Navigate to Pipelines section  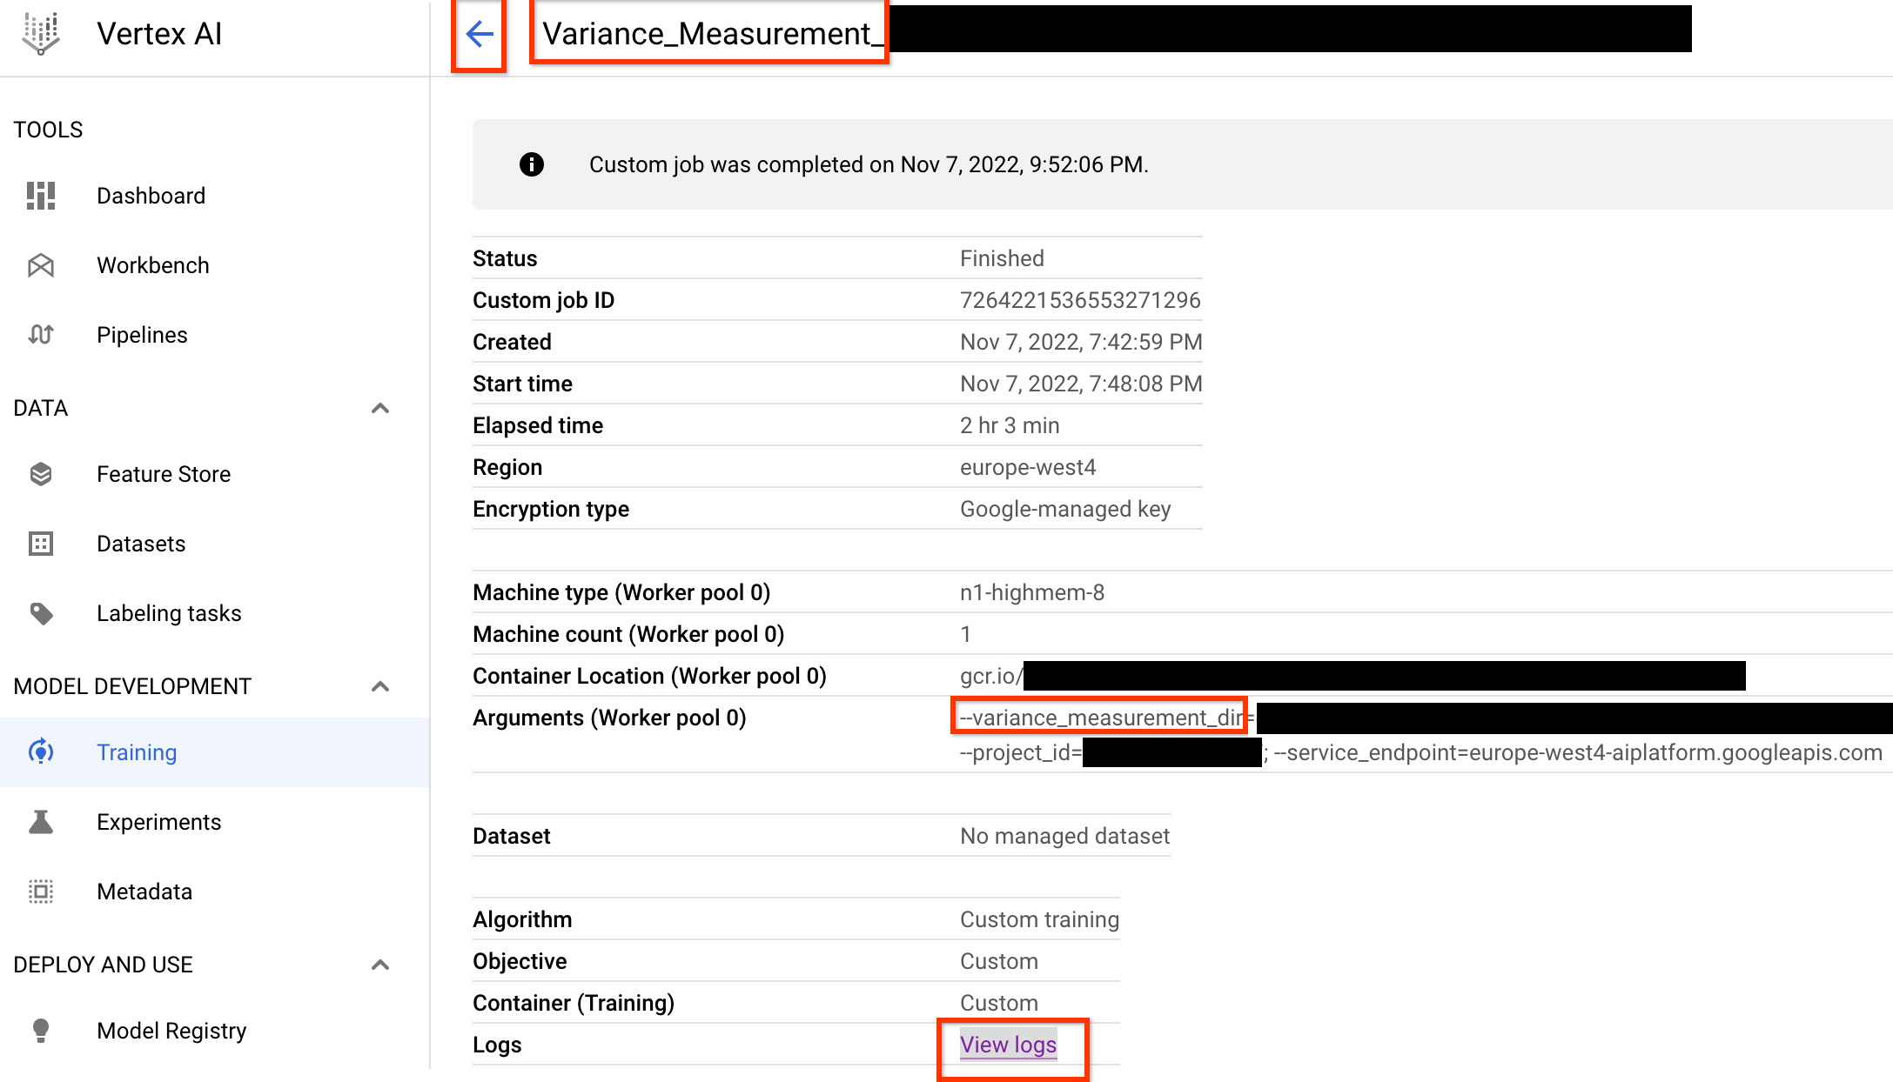tap(142, 335)
